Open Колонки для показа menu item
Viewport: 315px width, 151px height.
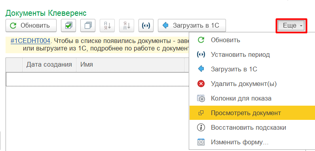click(x=252, y=98)
